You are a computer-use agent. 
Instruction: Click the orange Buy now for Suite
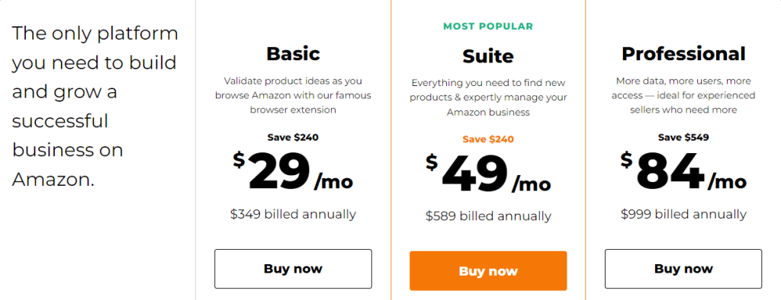pyautogui.click(x=488, y=270)
